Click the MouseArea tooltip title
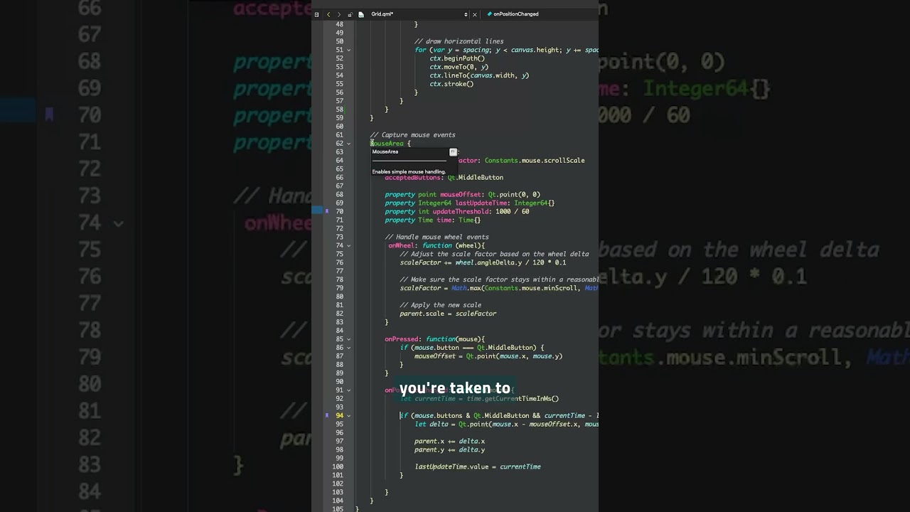Screen dimensions: 910x512 385,151
